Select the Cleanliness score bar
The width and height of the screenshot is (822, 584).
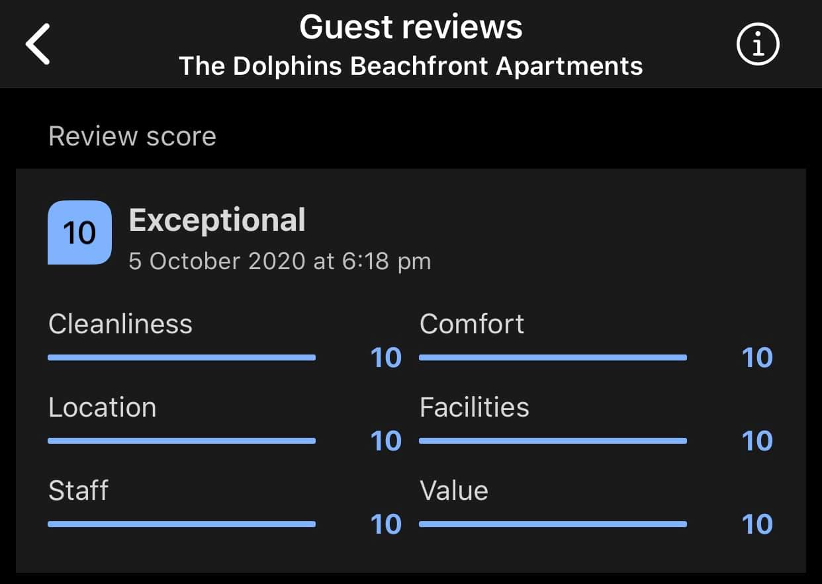point(182,357)
